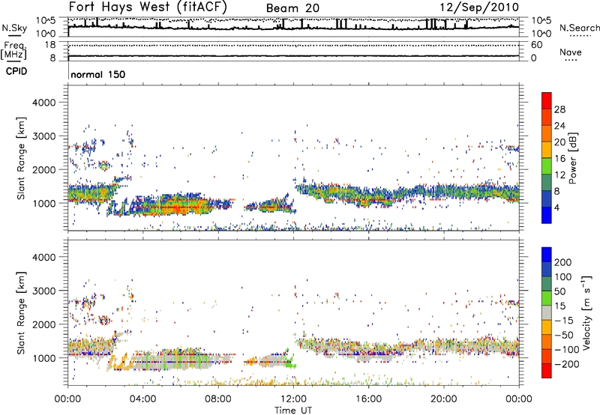Image resolution: width=600 pixels, height=415 pixels.
Task: Click the rightmost "00:00" time tick label
Action: pyautogui.click(x=519, y=399)
